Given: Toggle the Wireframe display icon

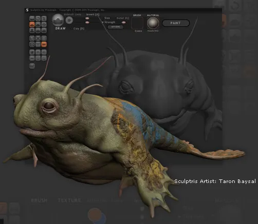Looking at the screenshot, I should coord(38,45).
